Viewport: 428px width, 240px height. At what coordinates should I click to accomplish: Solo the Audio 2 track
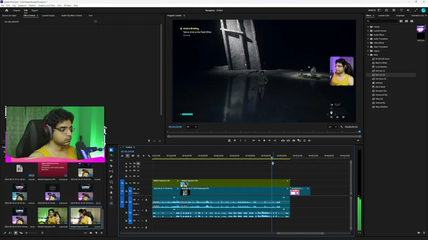tap(142, 211)
